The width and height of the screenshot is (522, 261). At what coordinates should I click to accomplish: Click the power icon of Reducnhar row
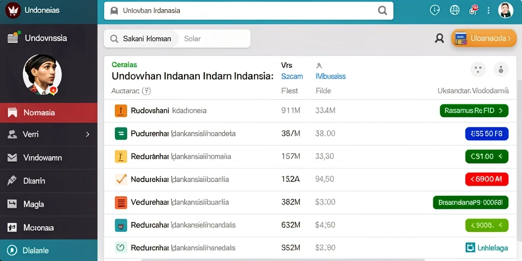121,248
